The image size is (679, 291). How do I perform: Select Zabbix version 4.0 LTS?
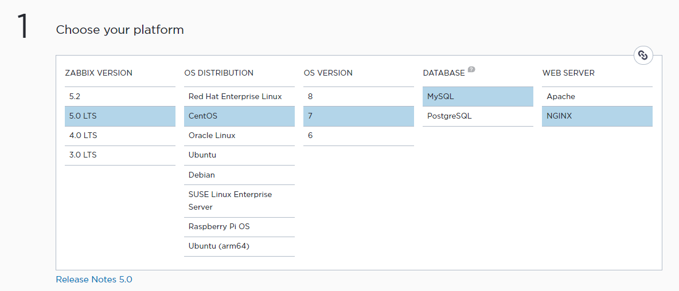[x=120, y=136]
